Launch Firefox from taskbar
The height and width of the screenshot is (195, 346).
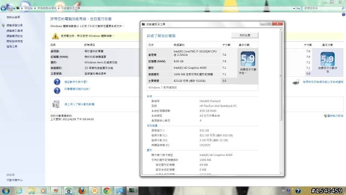tap(82, 190)
